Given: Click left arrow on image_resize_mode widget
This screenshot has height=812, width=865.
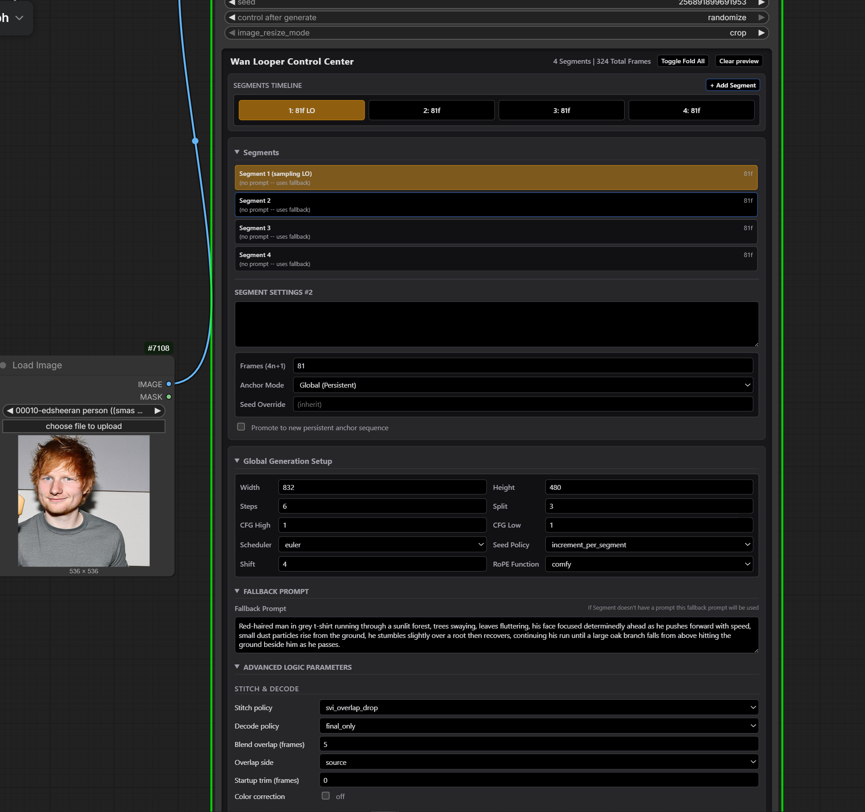Looking at the screenshot, I should coord(232,33).
